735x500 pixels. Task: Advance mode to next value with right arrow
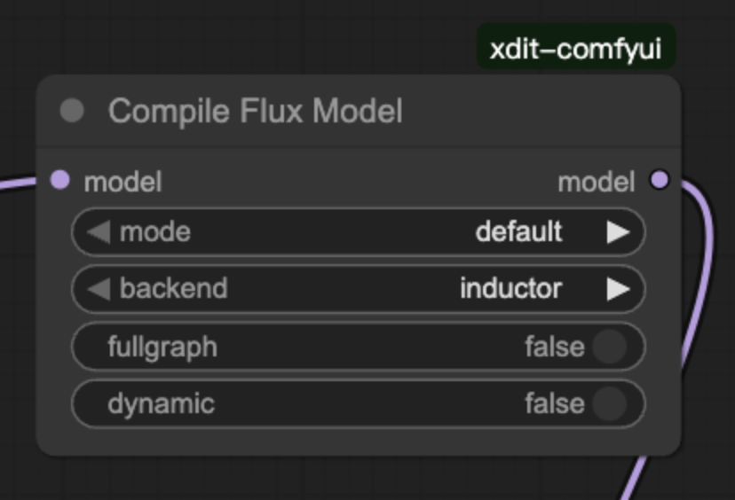tap(618, 232)
